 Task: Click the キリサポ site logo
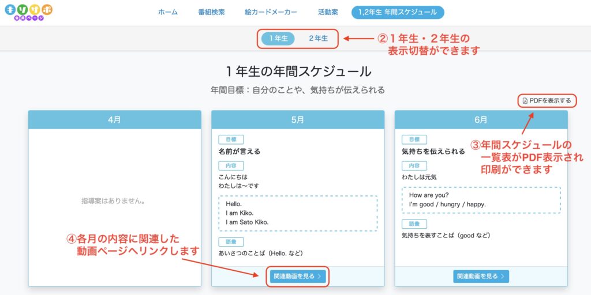[x=29, y=12]
